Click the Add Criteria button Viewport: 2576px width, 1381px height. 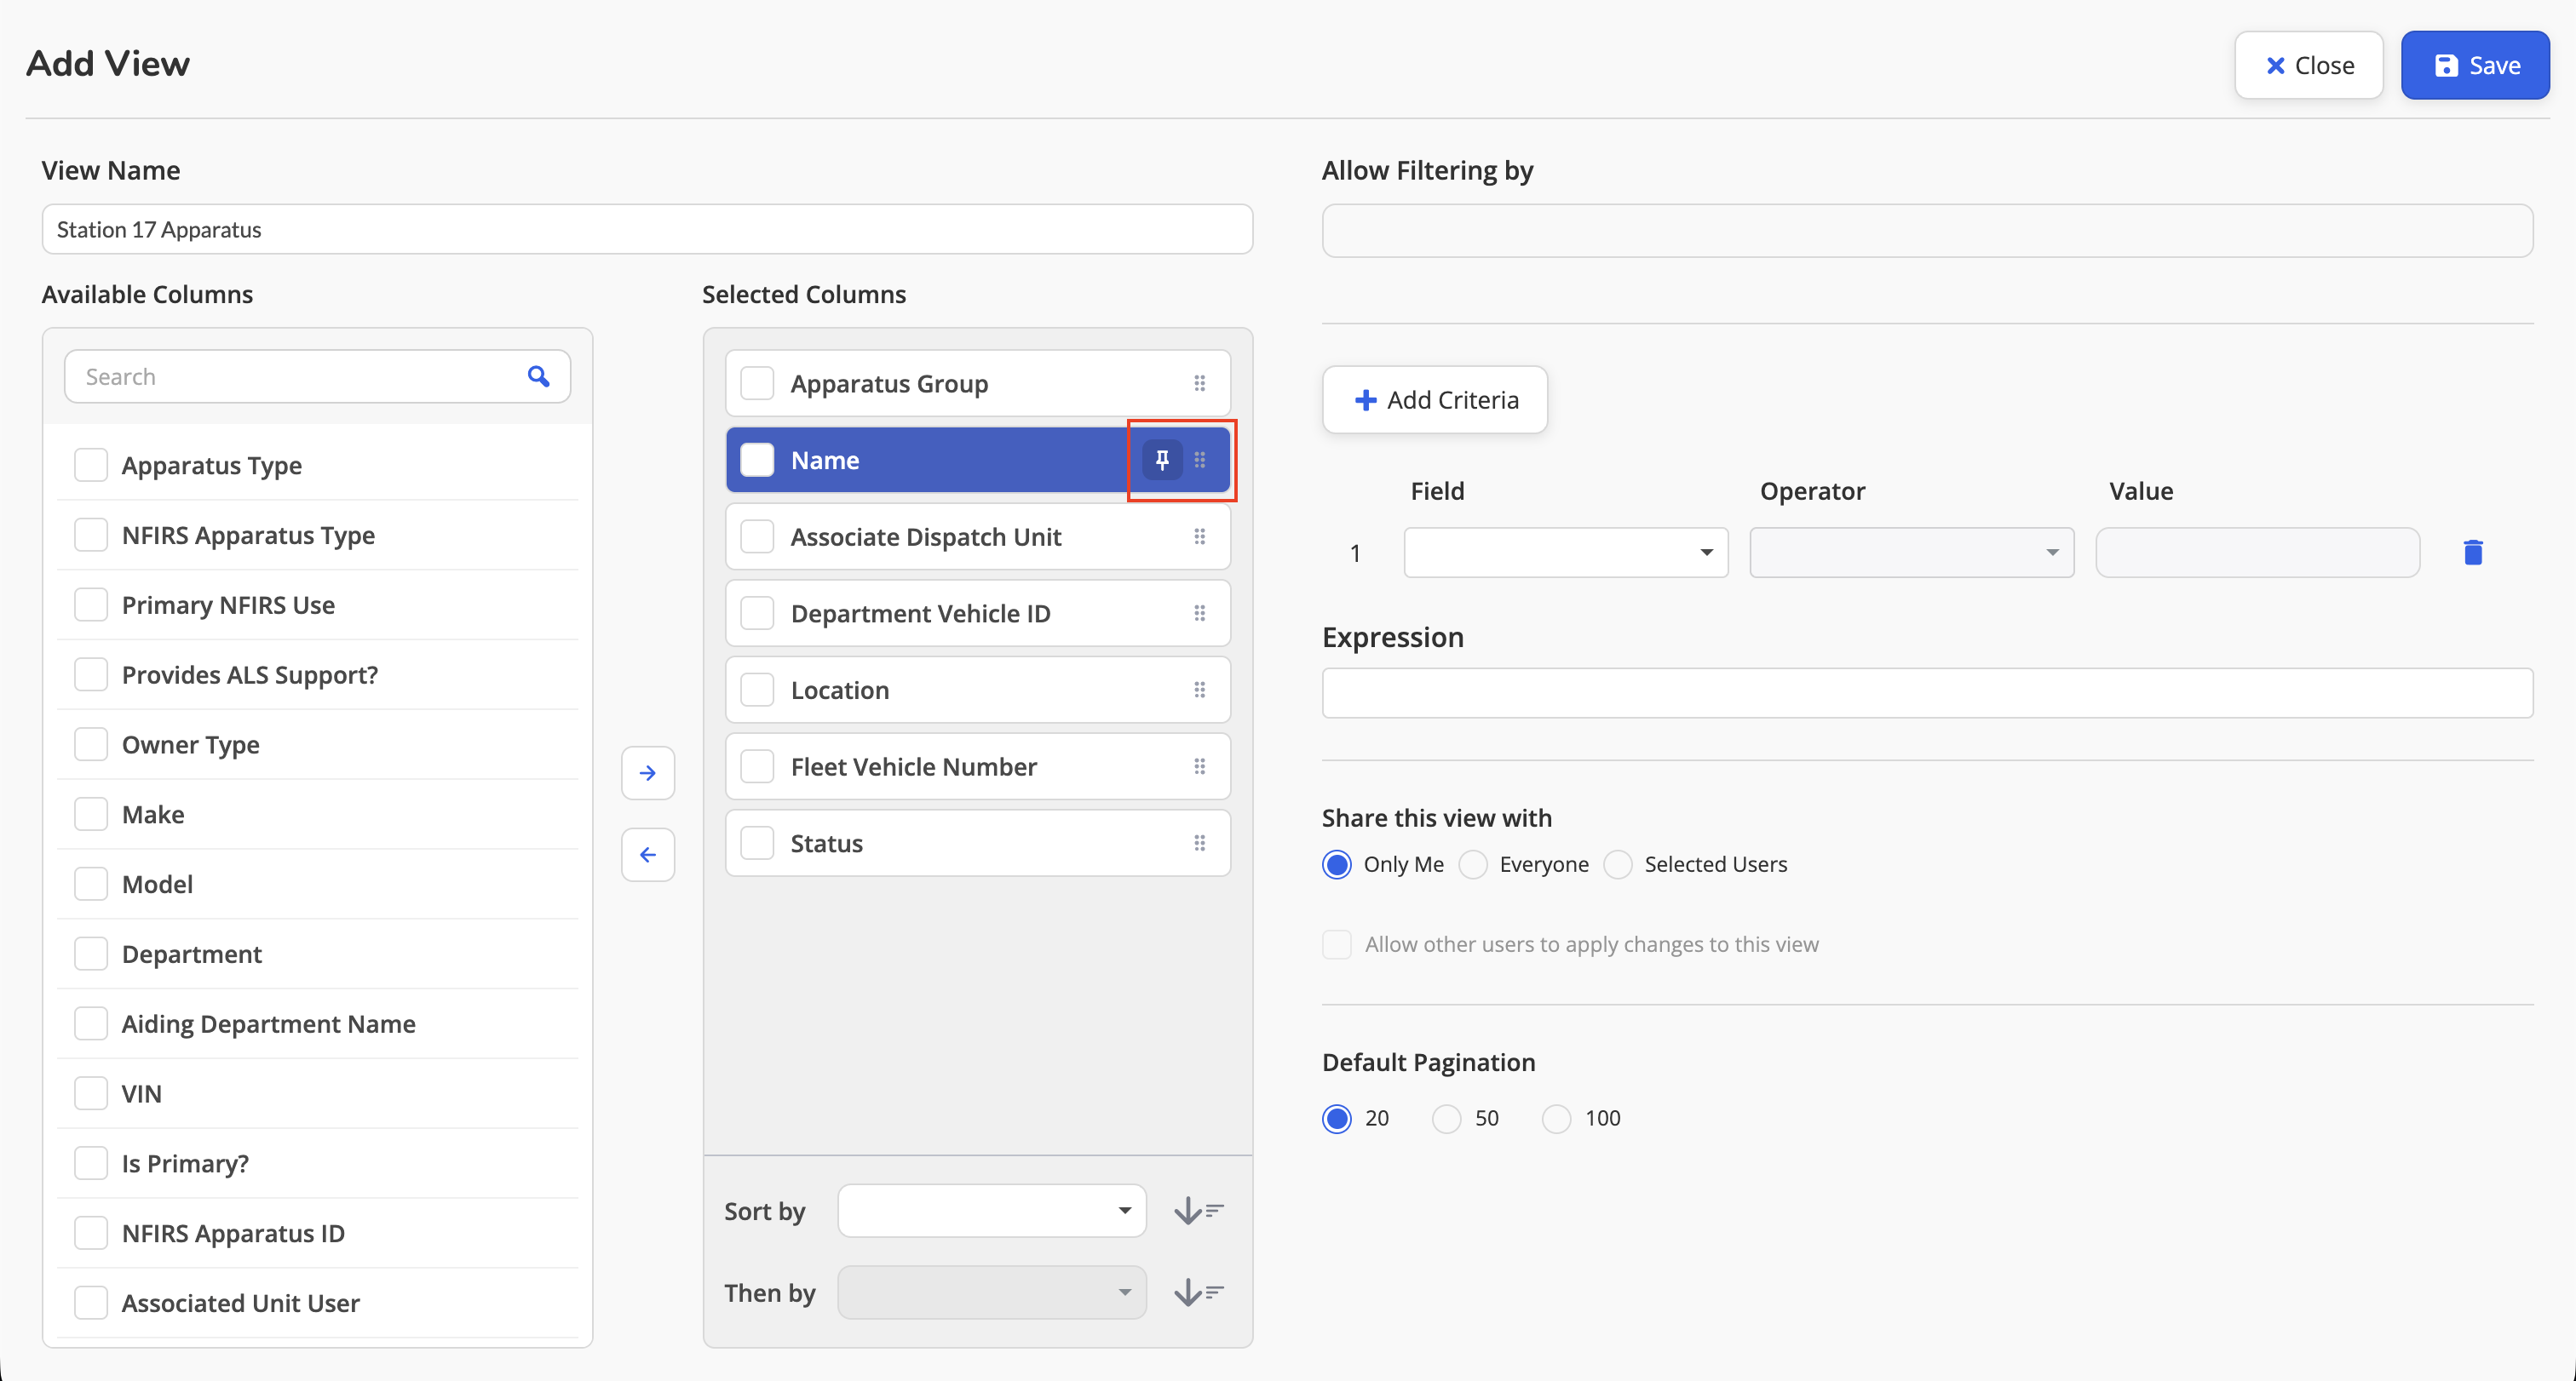(1434, 399)
